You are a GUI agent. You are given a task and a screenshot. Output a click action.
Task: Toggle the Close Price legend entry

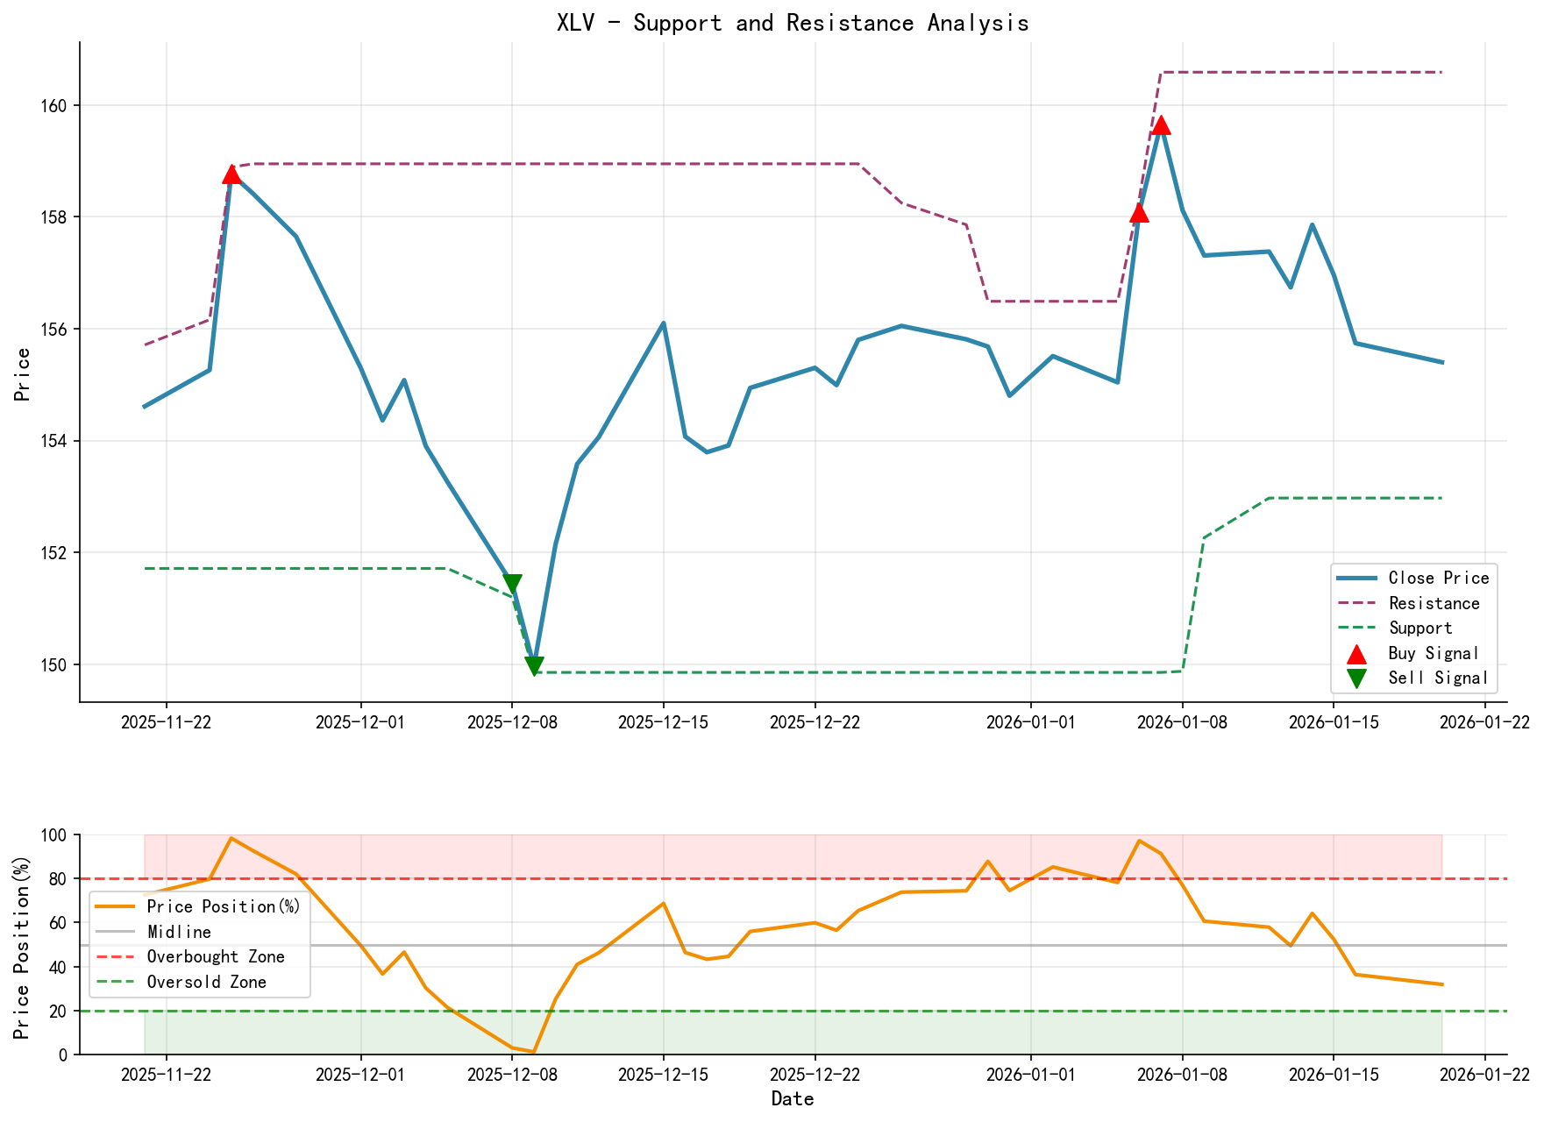click(x=1438, y=579)
